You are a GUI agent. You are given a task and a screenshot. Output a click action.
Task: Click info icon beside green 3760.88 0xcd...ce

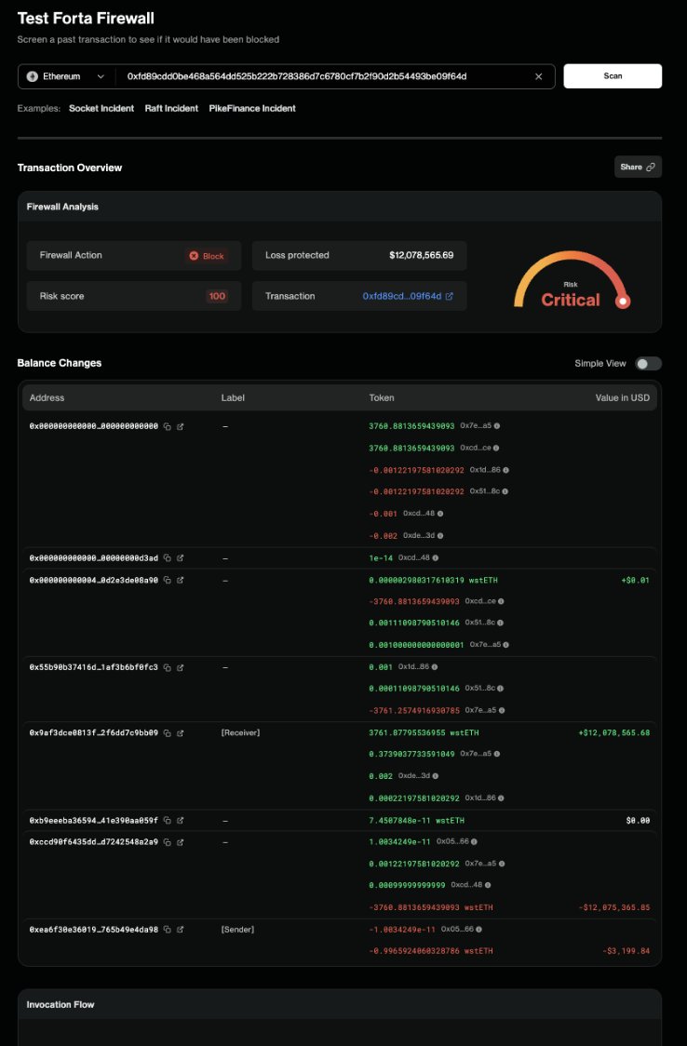click(496, 448)
